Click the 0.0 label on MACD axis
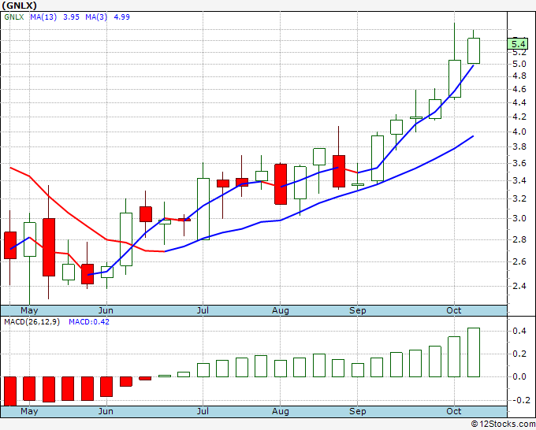This screenshot has height=430, width=536. coord(519,376)
